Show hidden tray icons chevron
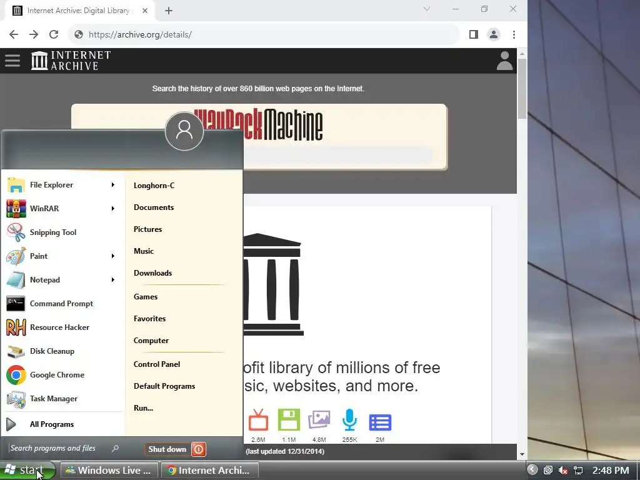The height and width of the screenshot is (480, 640). pyautogui.click(x=532, y=470)
